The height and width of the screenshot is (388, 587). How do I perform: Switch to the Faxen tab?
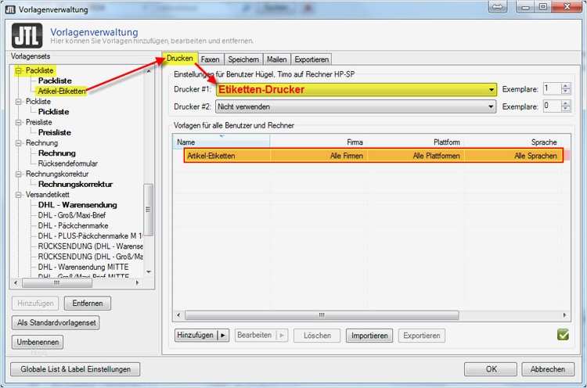(x=210, y=59)
